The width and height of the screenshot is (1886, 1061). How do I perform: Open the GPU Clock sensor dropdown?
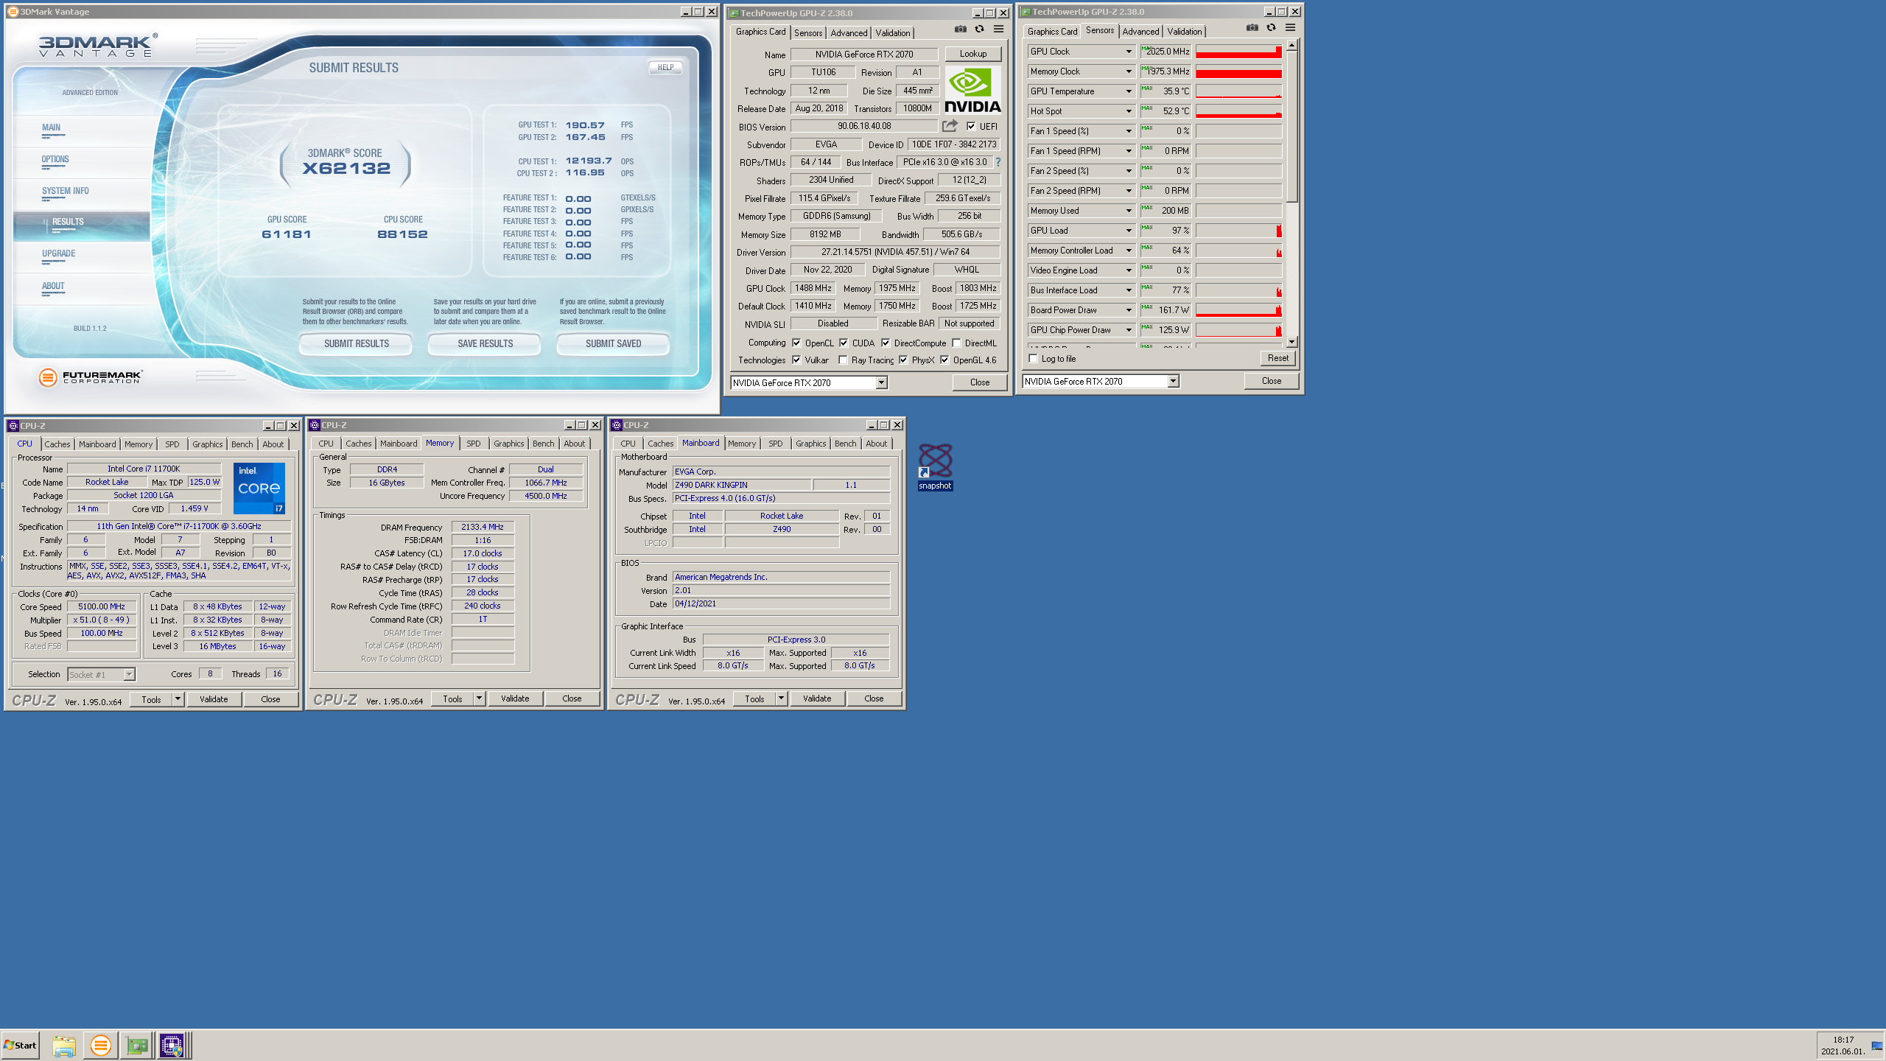(x=1128, y=52)
